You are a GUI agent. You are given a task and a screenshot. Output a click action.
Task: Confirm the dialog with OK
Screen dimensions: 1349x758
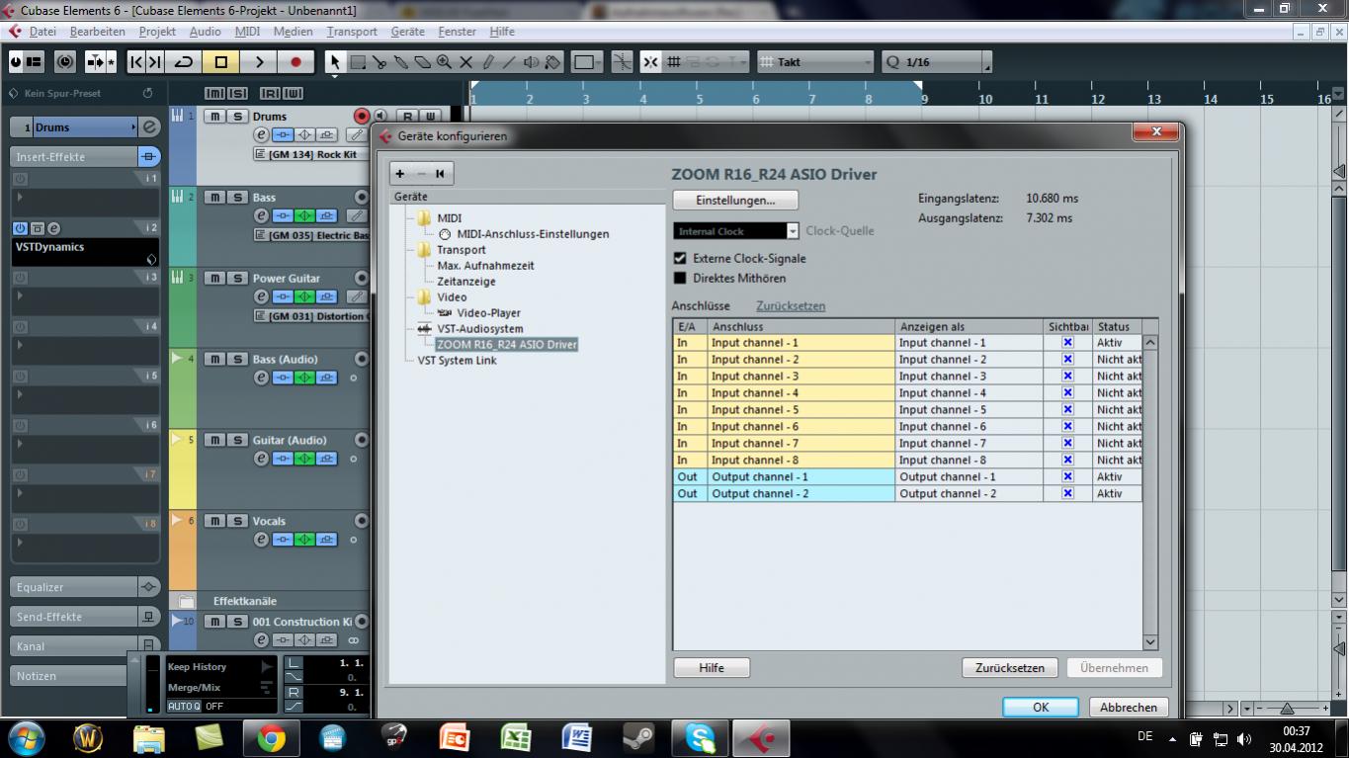pos(1041,708)
